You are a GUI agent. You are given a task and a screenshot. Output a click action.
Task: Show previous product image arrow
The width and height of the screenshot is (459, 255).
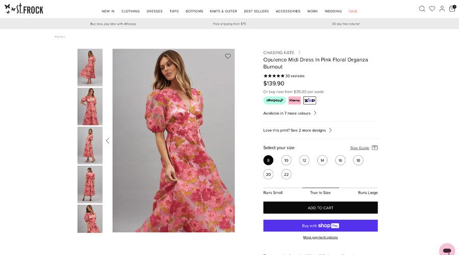pos(108,141)
